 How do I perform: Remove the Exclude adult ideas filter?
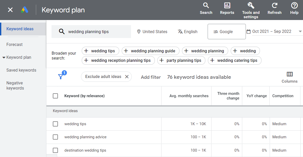[x=127, y=76]
